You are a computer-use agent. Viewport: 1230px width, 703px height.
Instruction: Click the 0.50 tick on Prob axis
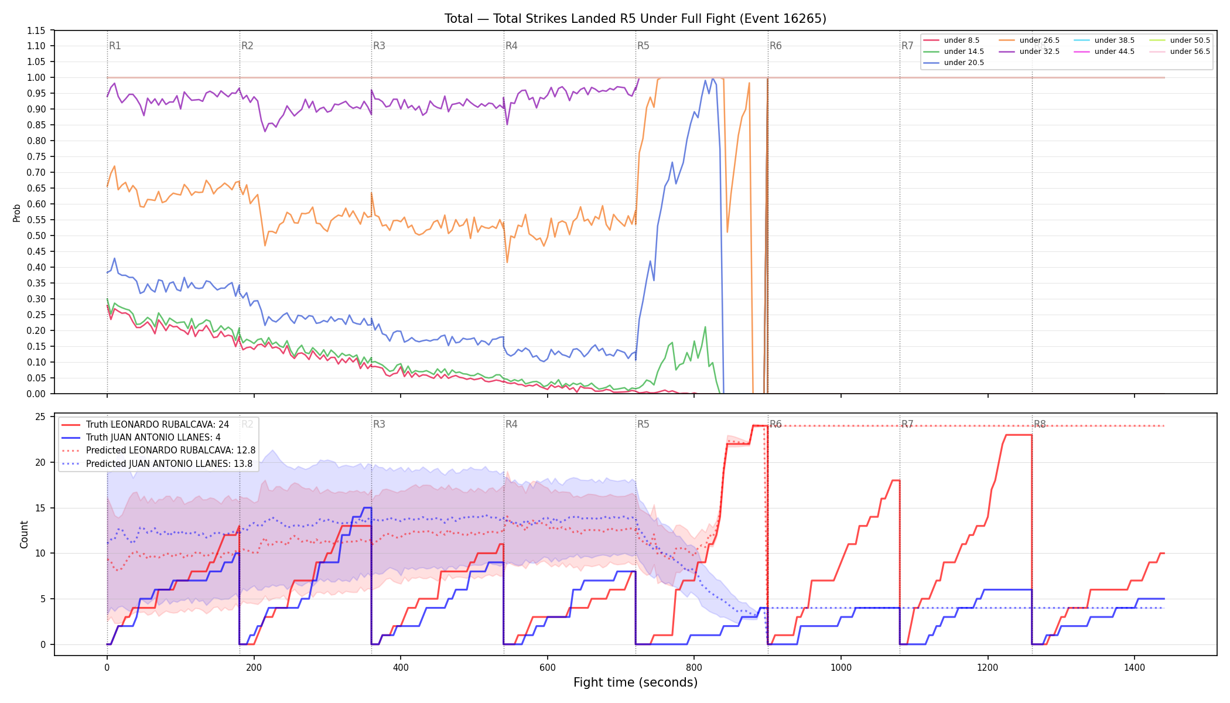point(36,236)
